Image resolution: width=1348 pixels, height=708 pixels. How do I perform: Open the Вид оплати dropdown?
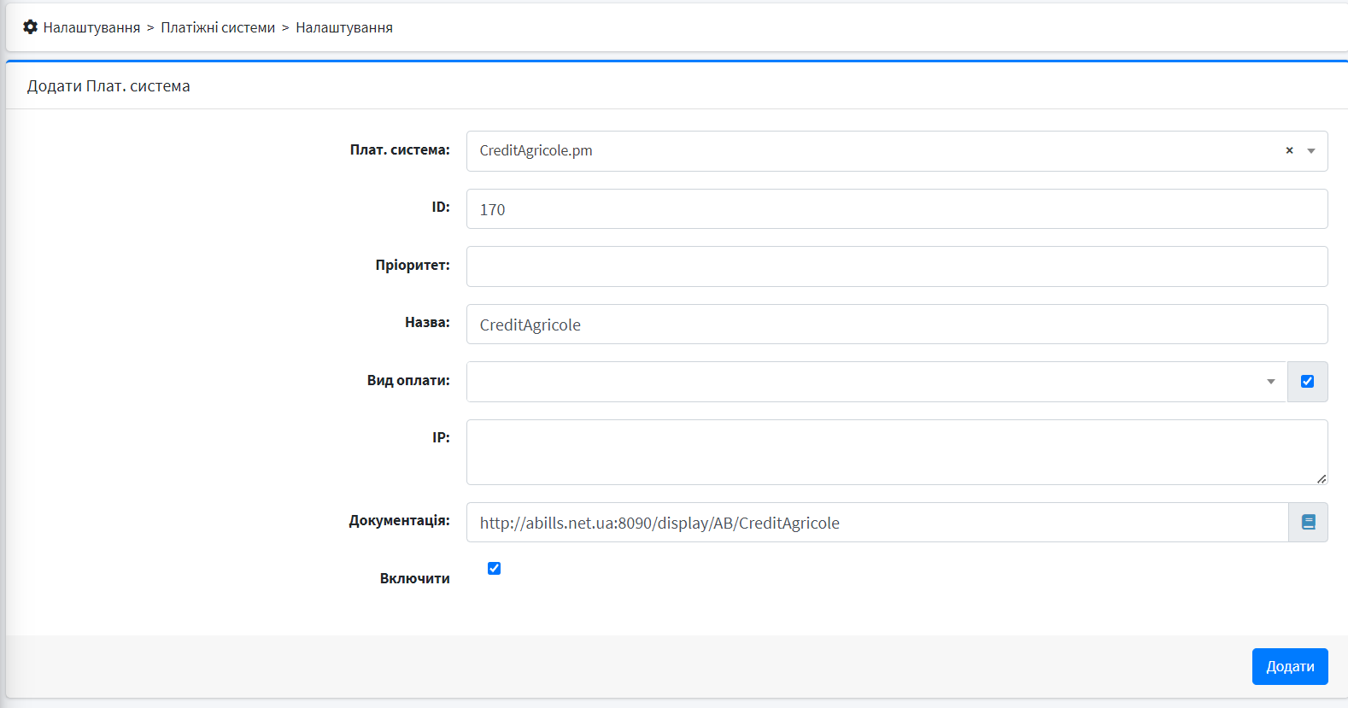point(876,382)
